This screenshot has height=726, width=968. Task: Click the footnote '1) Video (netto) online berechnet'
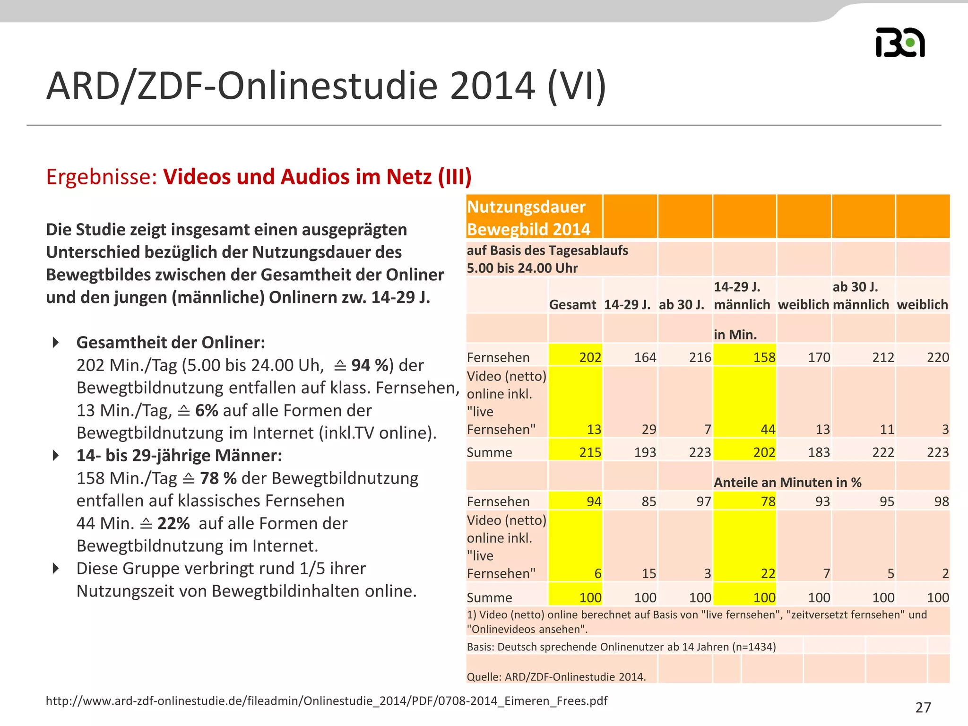point(697,622)
